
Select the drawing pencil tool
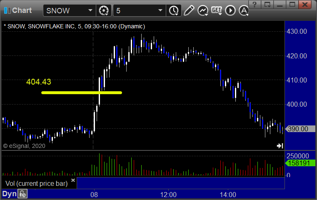(x=189, y=10)
